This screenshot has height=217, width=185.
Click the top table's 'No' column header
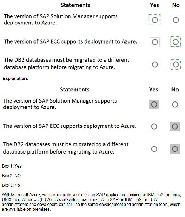point(176,5)
